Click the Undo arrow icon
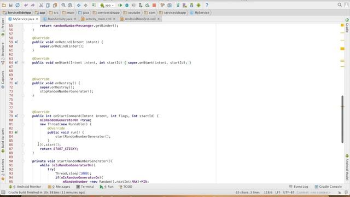 pyautogui.click(x=26, y=5)
